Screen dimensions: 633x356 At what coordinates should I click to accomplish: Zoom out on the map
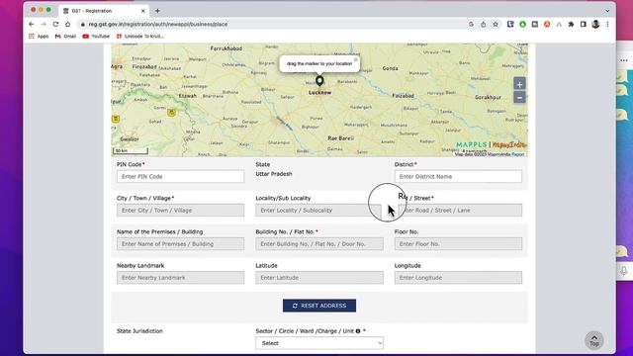[x=519, y=97]
